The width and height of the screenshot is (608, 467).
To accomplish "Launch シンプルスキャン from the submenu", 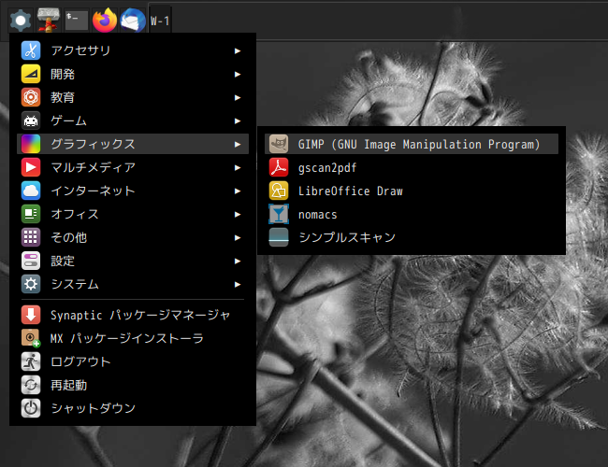I will tap(412, 237).
